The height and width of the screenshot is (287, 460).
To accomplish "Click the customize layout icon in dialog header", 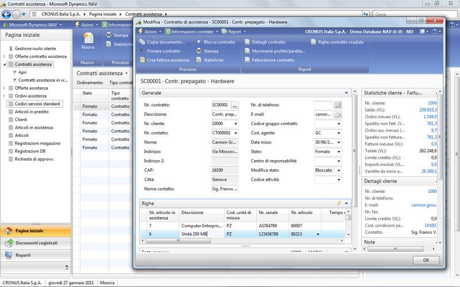I will point(422,32).
